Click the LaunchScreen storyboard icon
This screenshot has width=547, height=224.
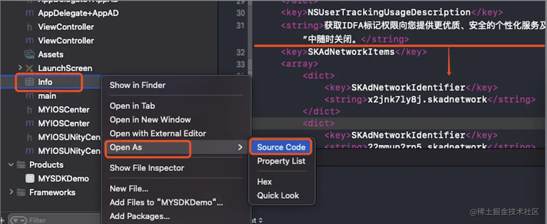pos(29,68)
